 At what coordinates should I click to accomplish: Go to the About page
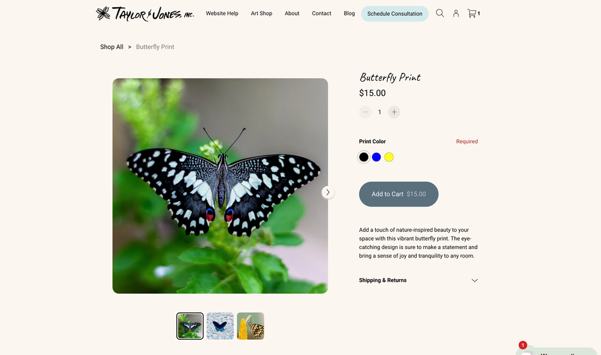click(292, 13)
